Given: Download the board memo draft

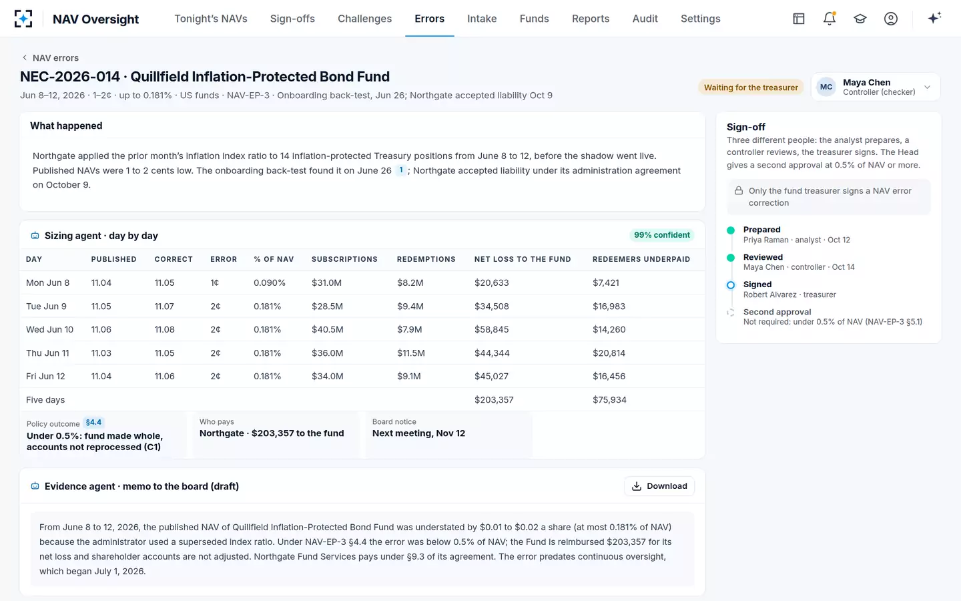Looking at the screenshot, I should [x=659, y=486].
